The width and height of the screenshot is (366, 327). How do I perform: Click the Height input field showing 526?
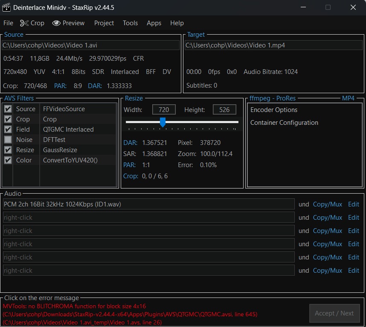click(x=224, y=110)
